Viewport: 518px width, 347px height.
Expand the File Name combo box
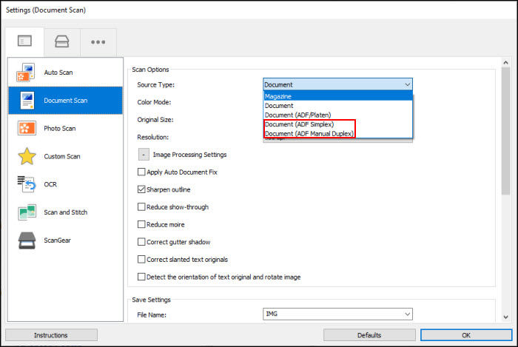(406, 314)
